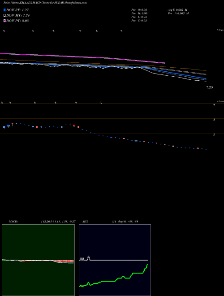224x296 pixels.
Task: Click the Avg V: 0.002 M value
Action: click(177, 10)
